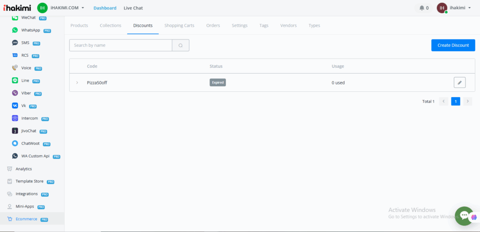Image resolution: width=480 pixels, height=232 pixels.
Task: Open the JivoChat icon in sidebar
Action: [15, 131]
